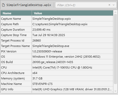
Task: Click the scrollbar down arrow
Action: [x=115, y=91]
